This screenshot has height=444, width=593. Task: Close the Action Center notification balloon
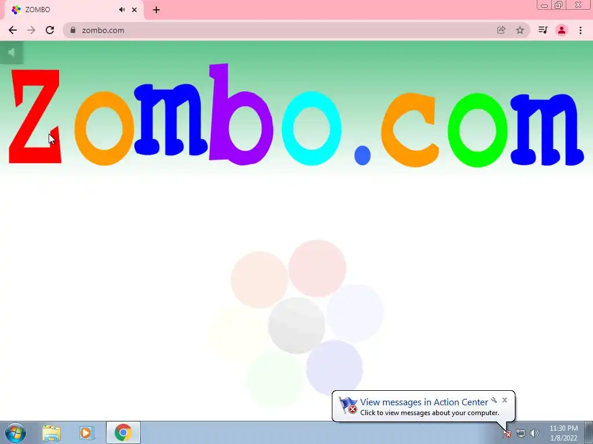504,400
